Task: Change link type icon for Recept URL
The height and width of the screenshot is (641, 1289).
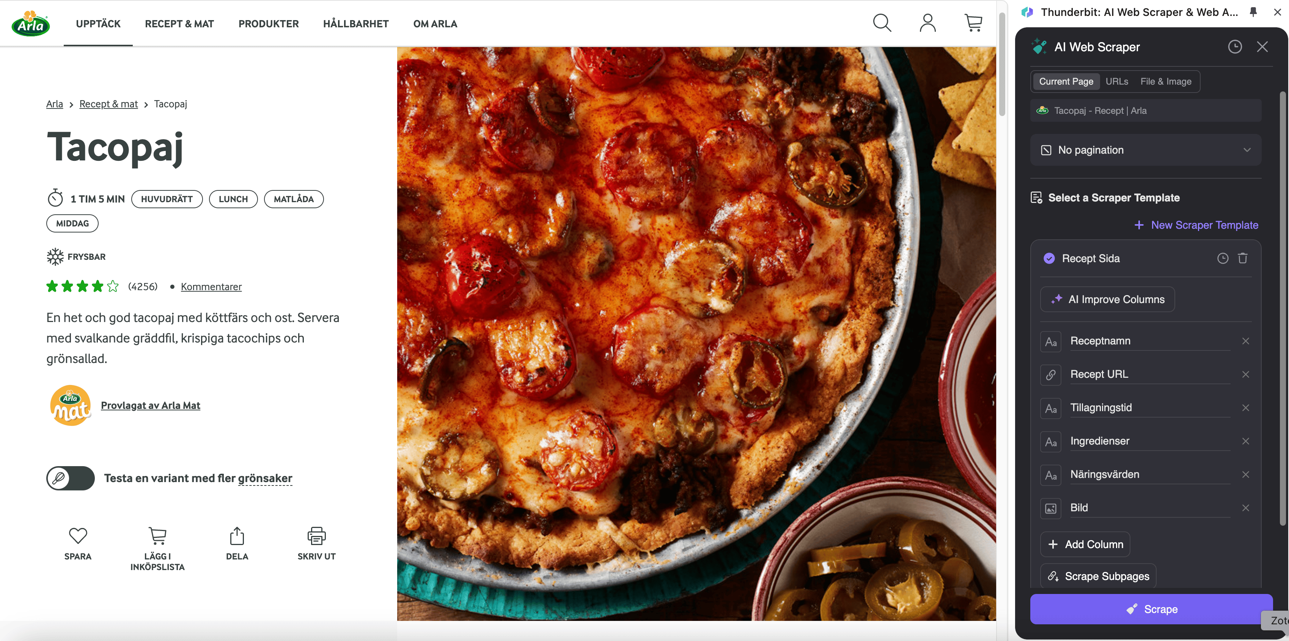Action: click(x=1051, y=375)
